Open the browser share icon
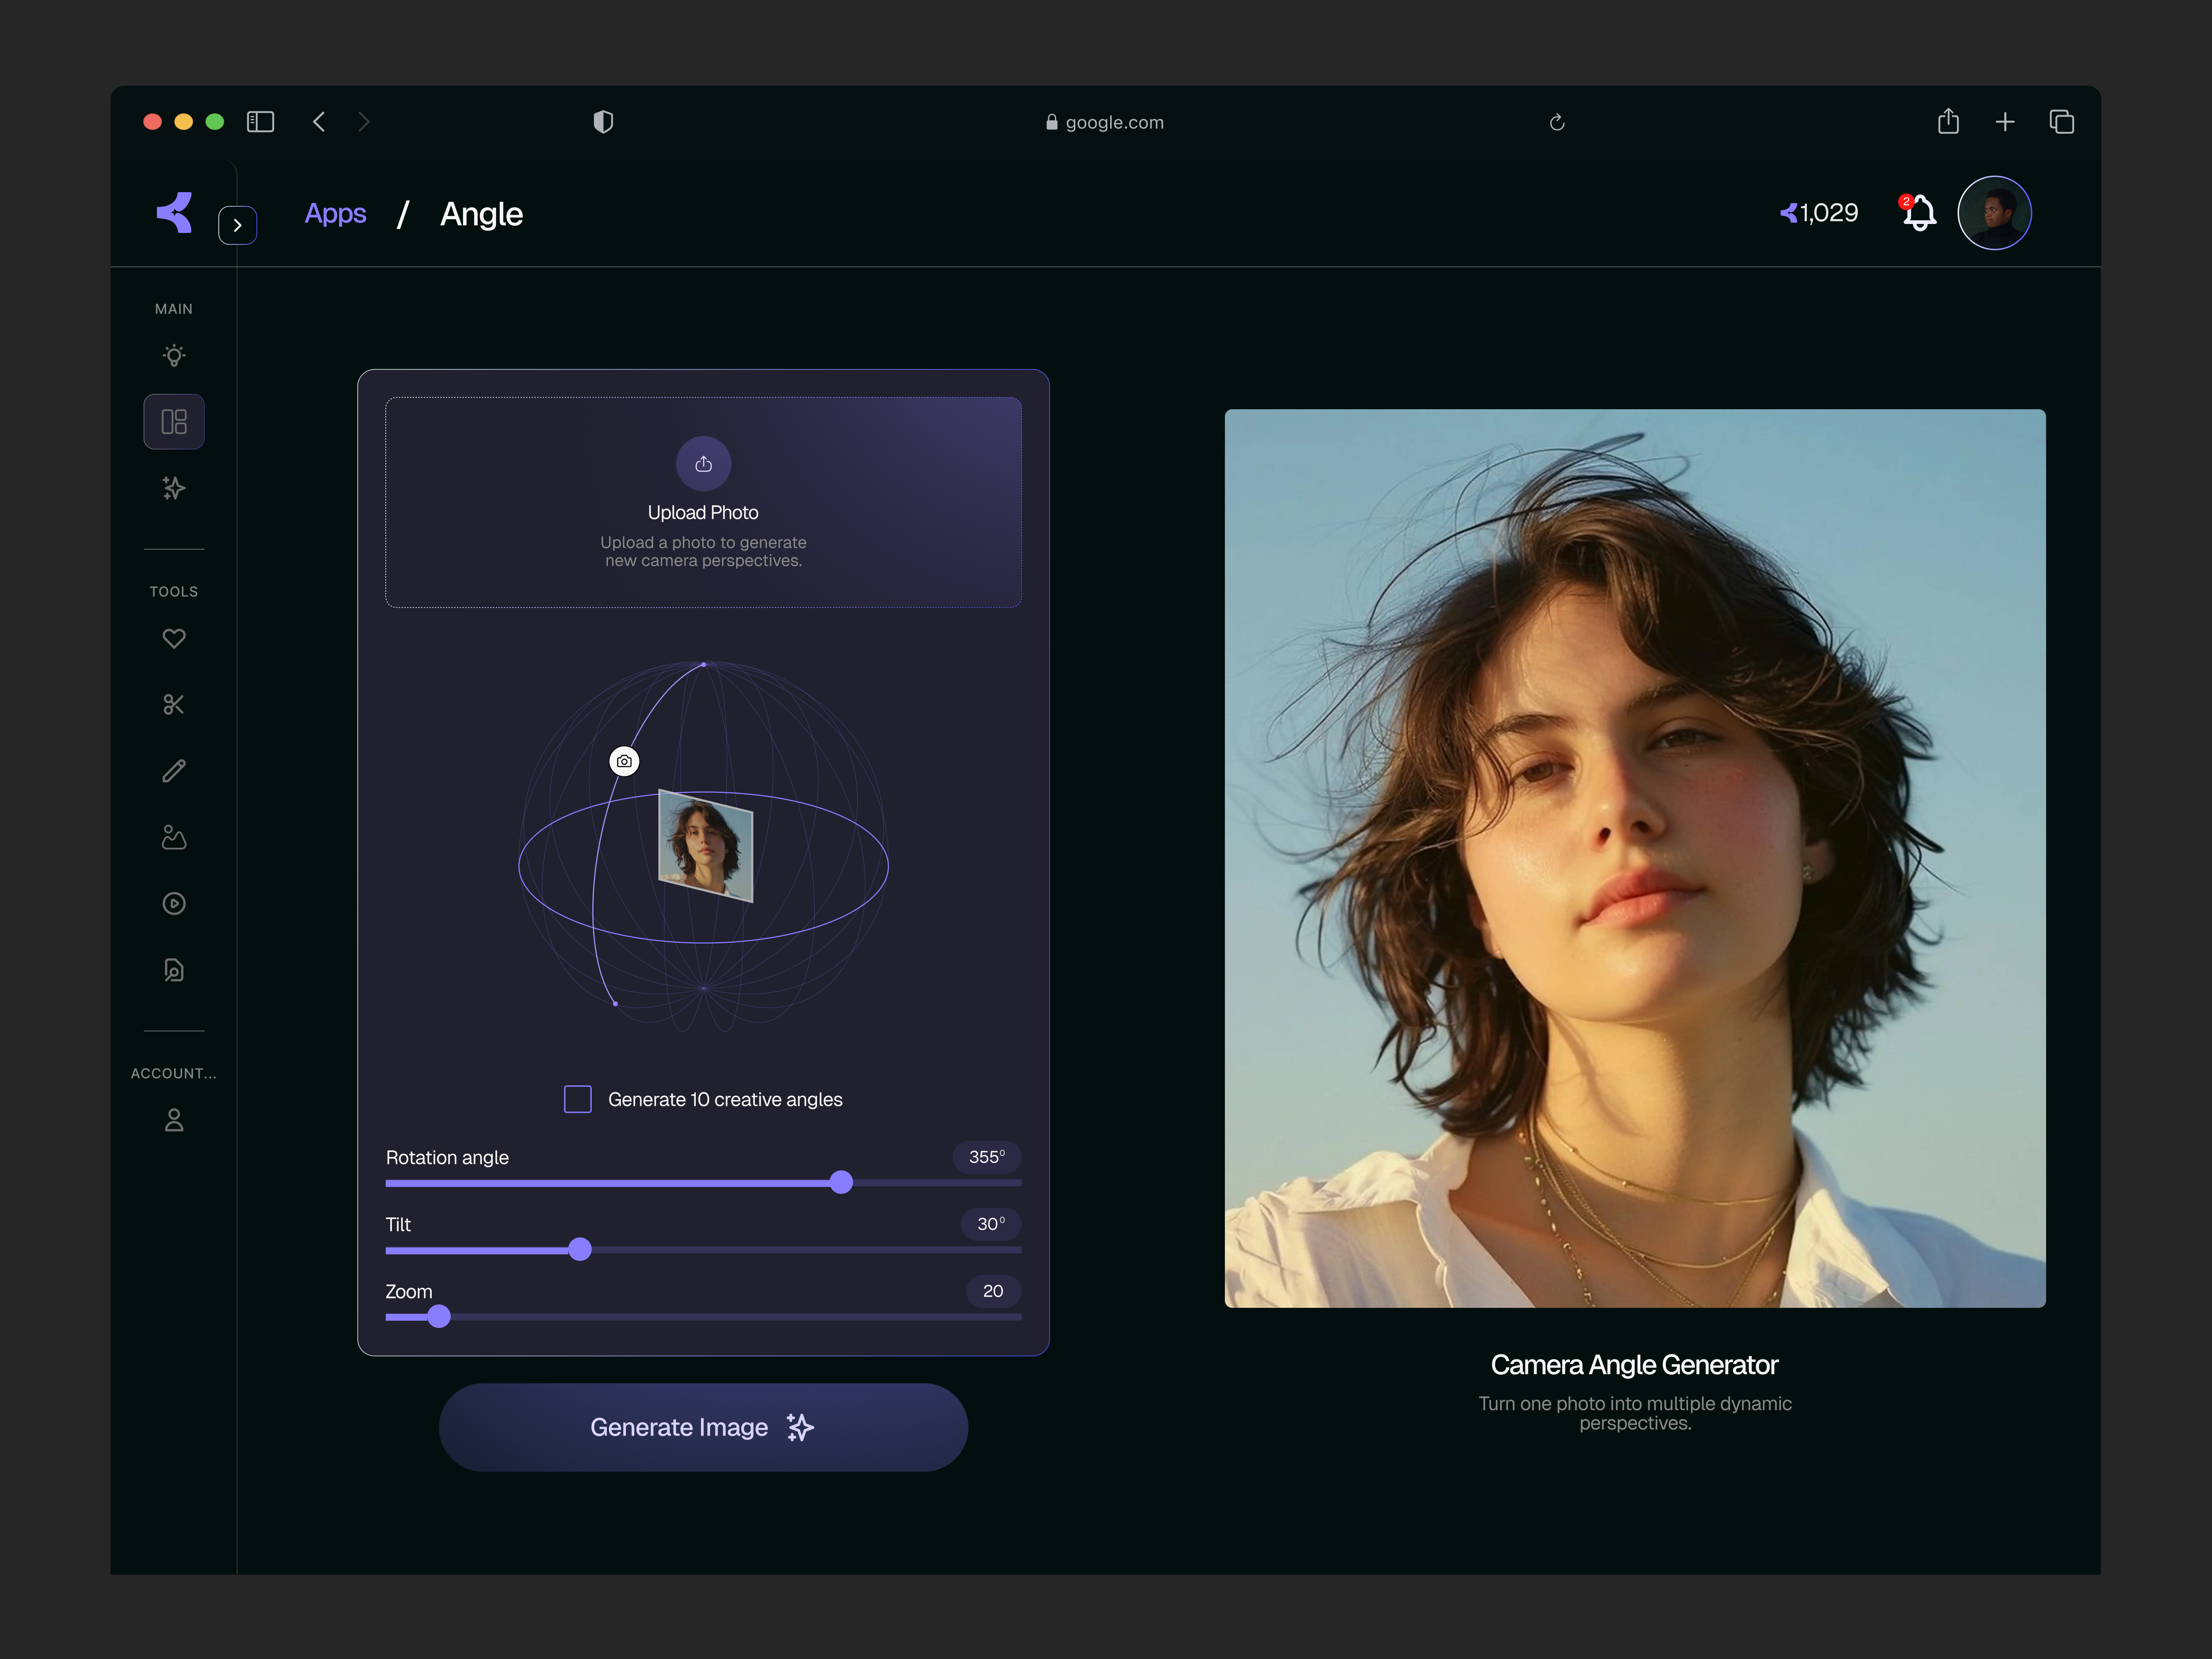Viewport: 2212px width, 1659px height. click(x=1948, y=121)
